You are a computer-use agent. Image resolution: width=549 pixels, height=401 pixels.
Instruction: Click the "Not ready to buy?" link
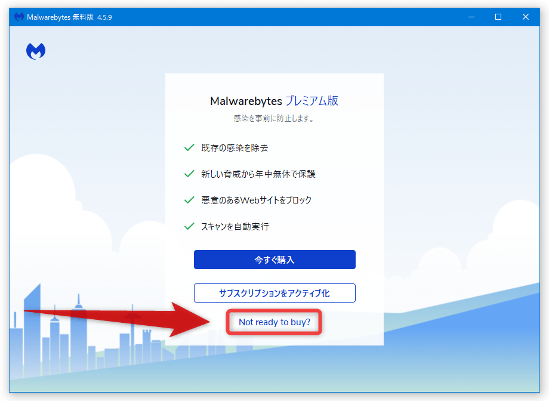[x=274, y=322]
